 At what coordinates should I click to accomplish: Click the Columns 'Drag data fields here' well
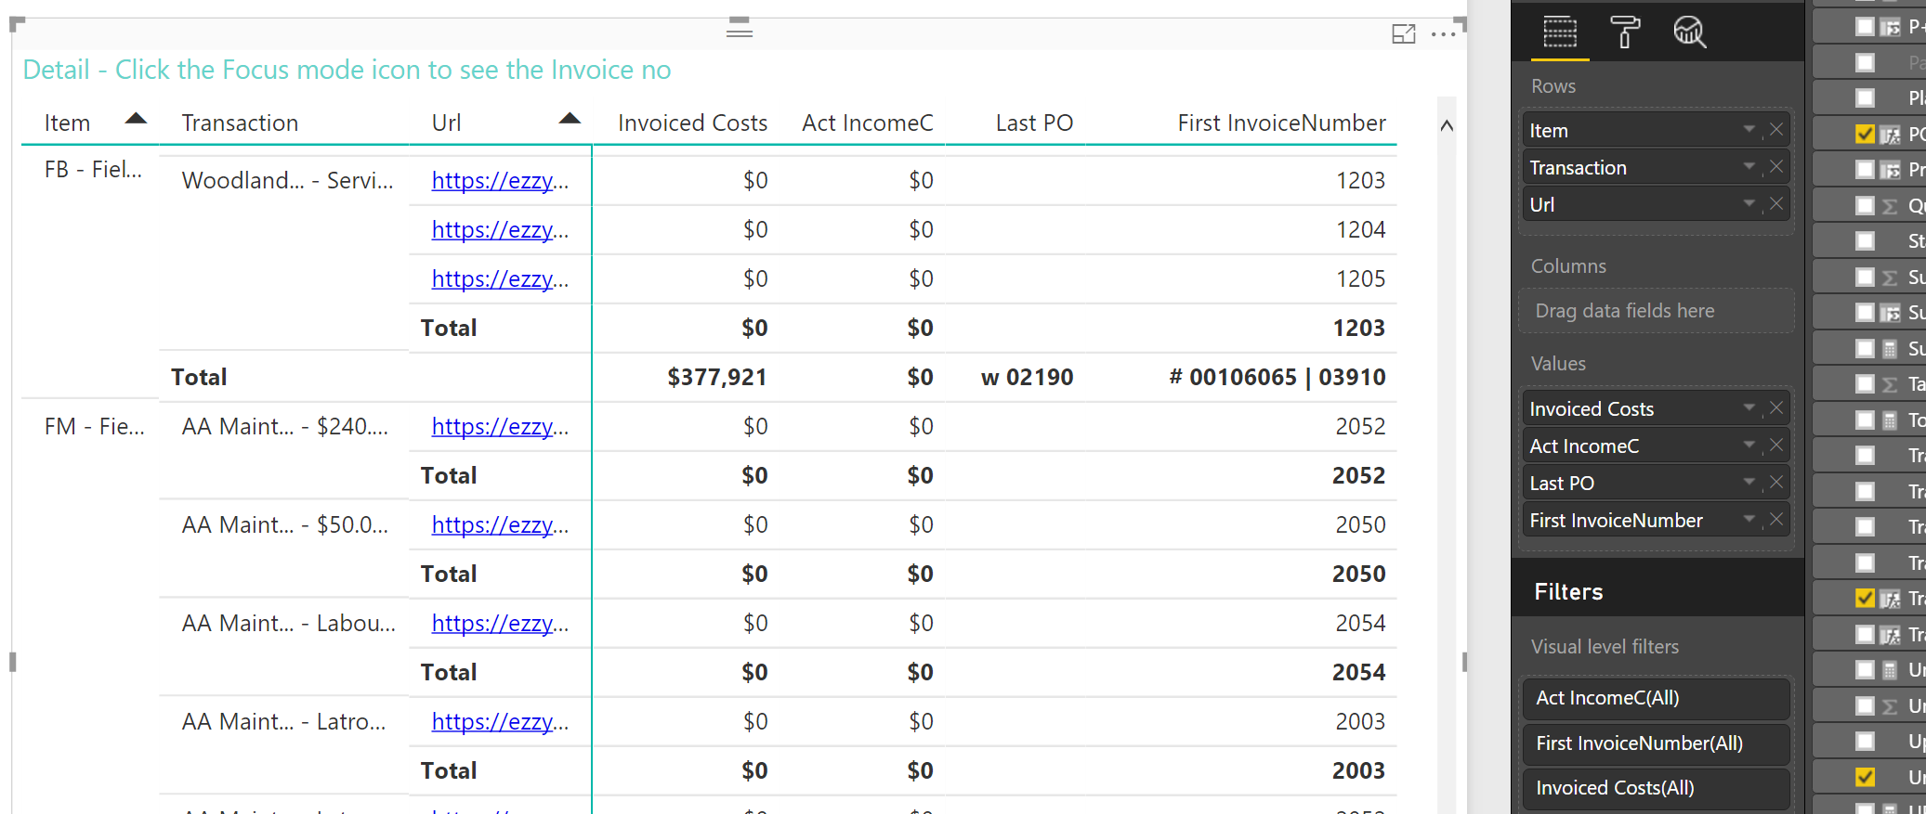pos(1656,311)
